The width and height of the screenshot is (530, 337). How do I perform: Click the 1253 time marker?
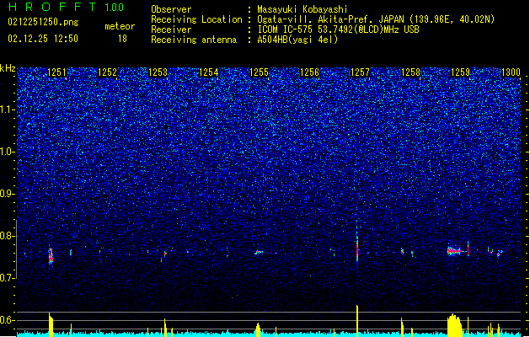tap(158, 72)
